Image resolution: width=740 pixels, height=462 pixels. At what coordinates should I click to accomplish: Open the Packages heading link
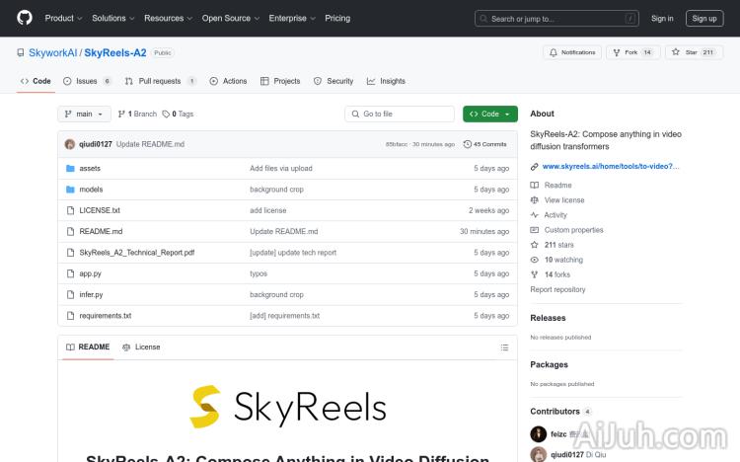(x=549, y=364)
